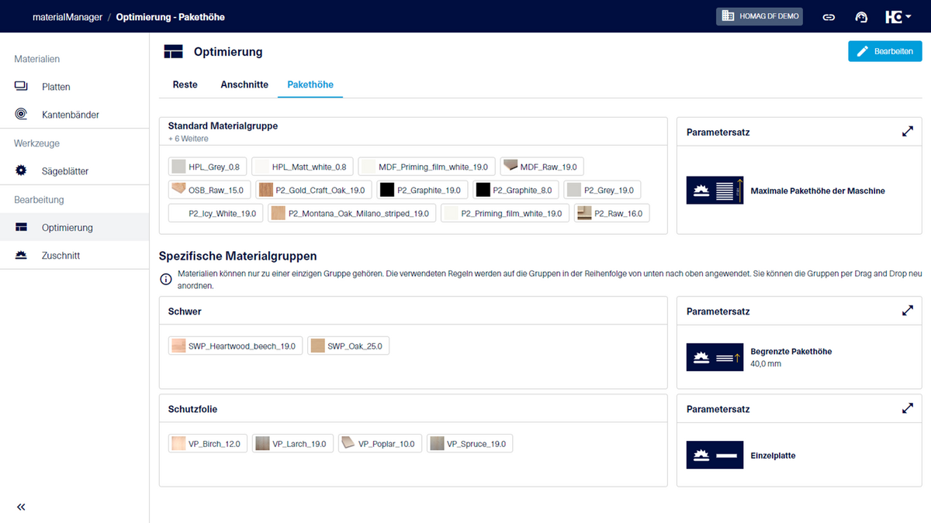Open Kantenbänder in the sidebar
This screenshot has height=523, width=931.
click(x=70, y=115)
